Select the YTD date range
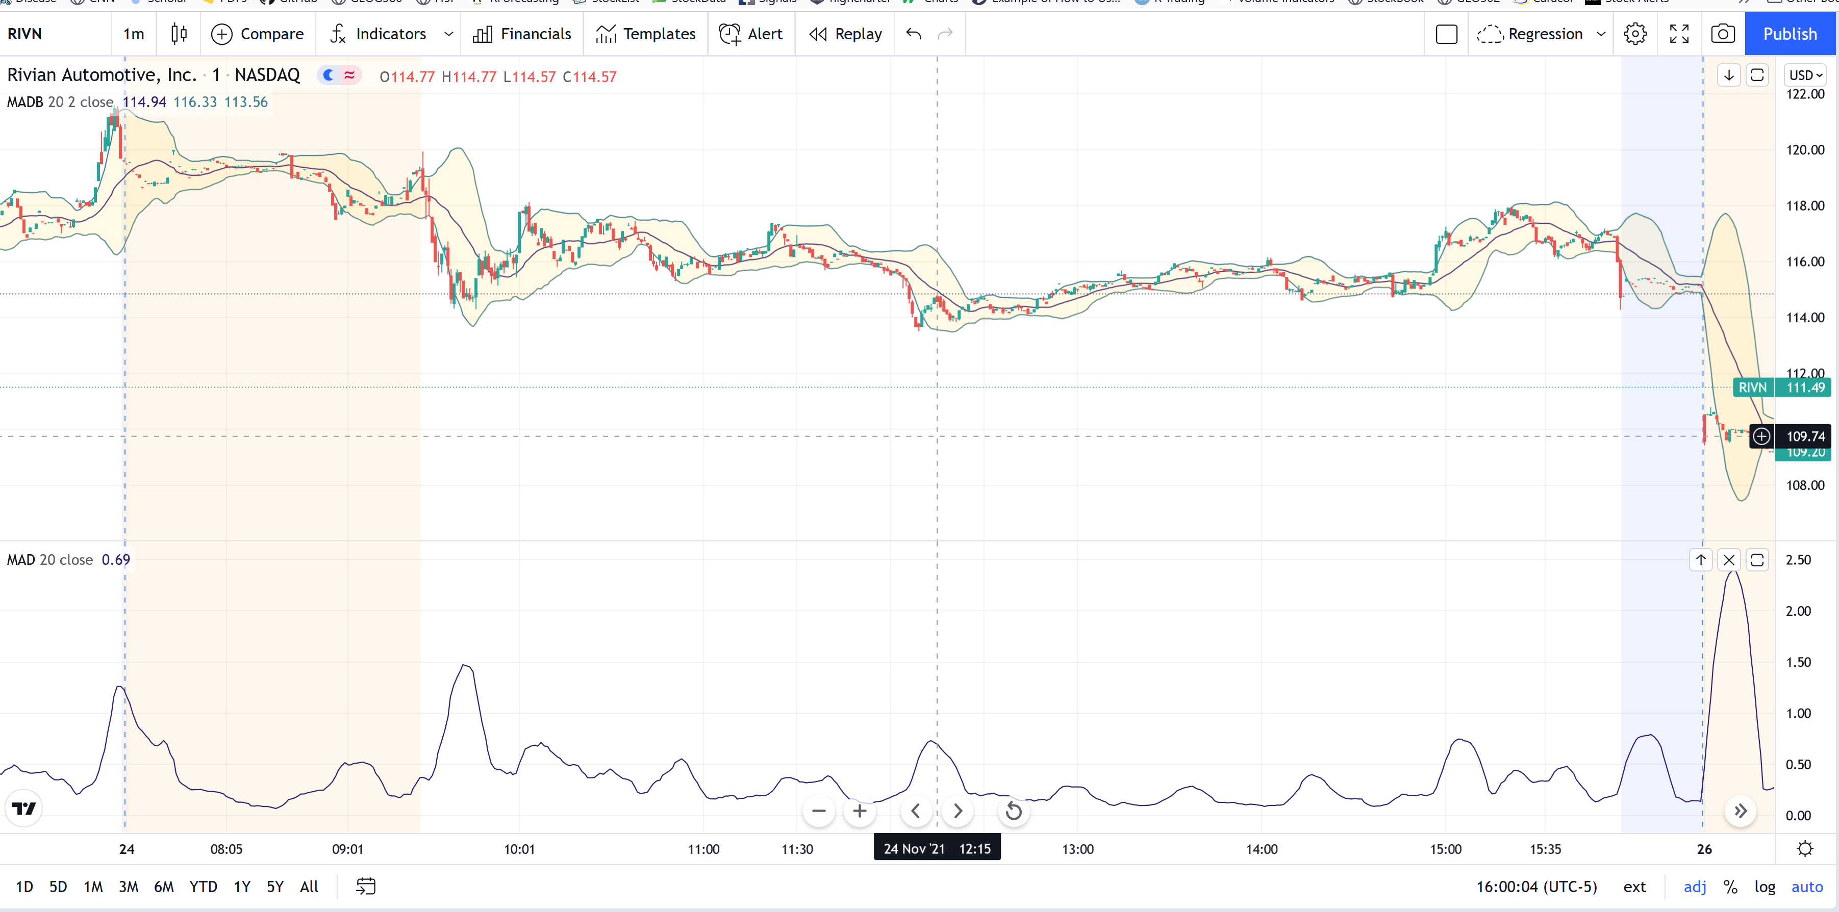This screenshot has width=1839, height=912. tap(203, 887)
